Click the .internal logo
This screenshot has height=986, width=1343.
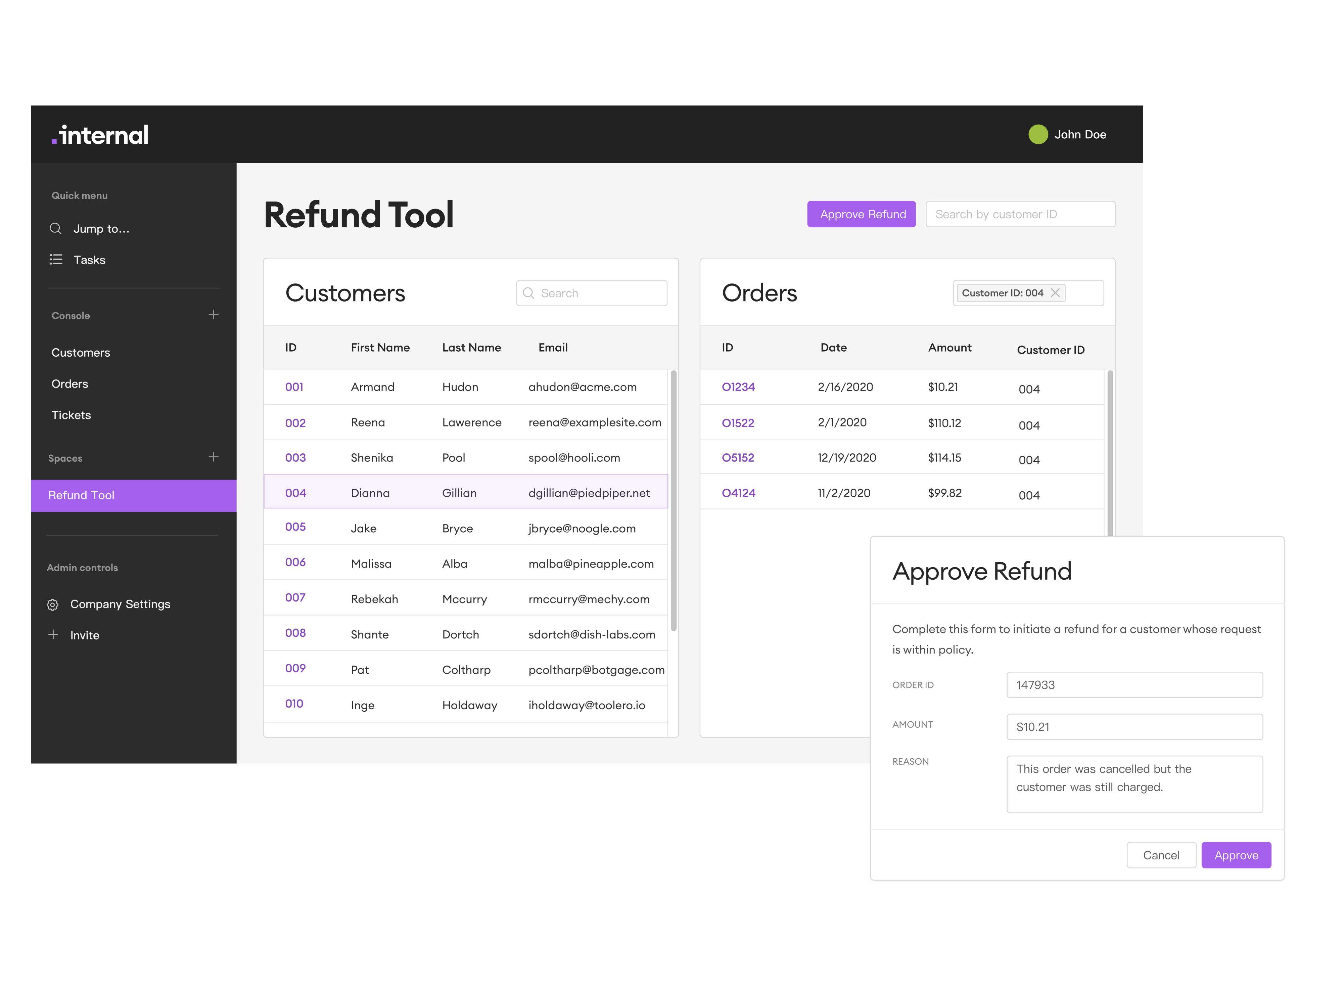(x=100, y=135)
